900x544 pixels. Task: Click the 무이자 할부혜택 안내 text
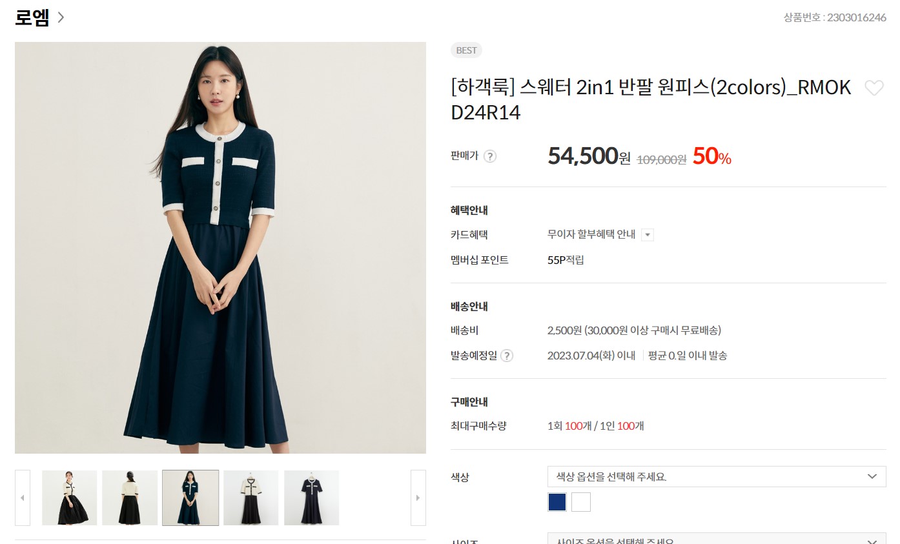click(x=591, y=234)
